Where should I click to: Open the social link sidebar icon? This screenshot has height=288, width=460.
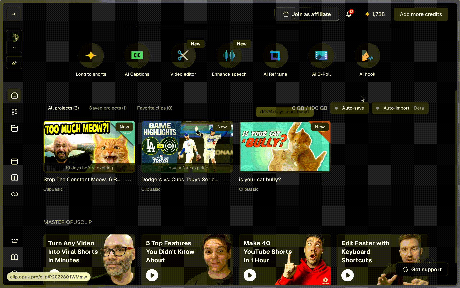pyautogui.click(x=14, y=194)
